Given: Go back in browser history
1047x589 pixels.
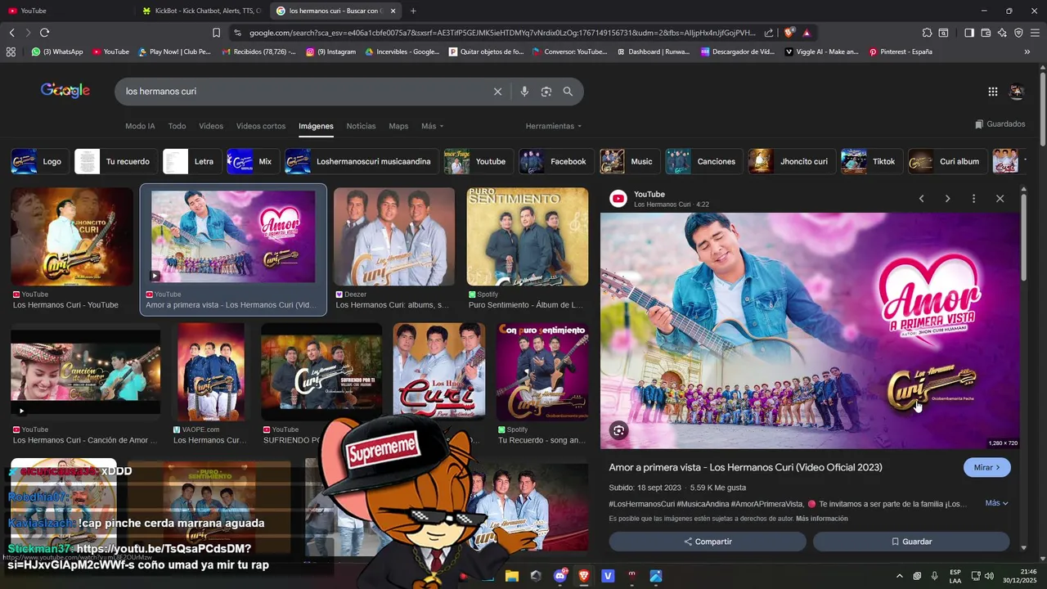Looking at the screenshot, I should pyautogui.click(x=11, y=33).
